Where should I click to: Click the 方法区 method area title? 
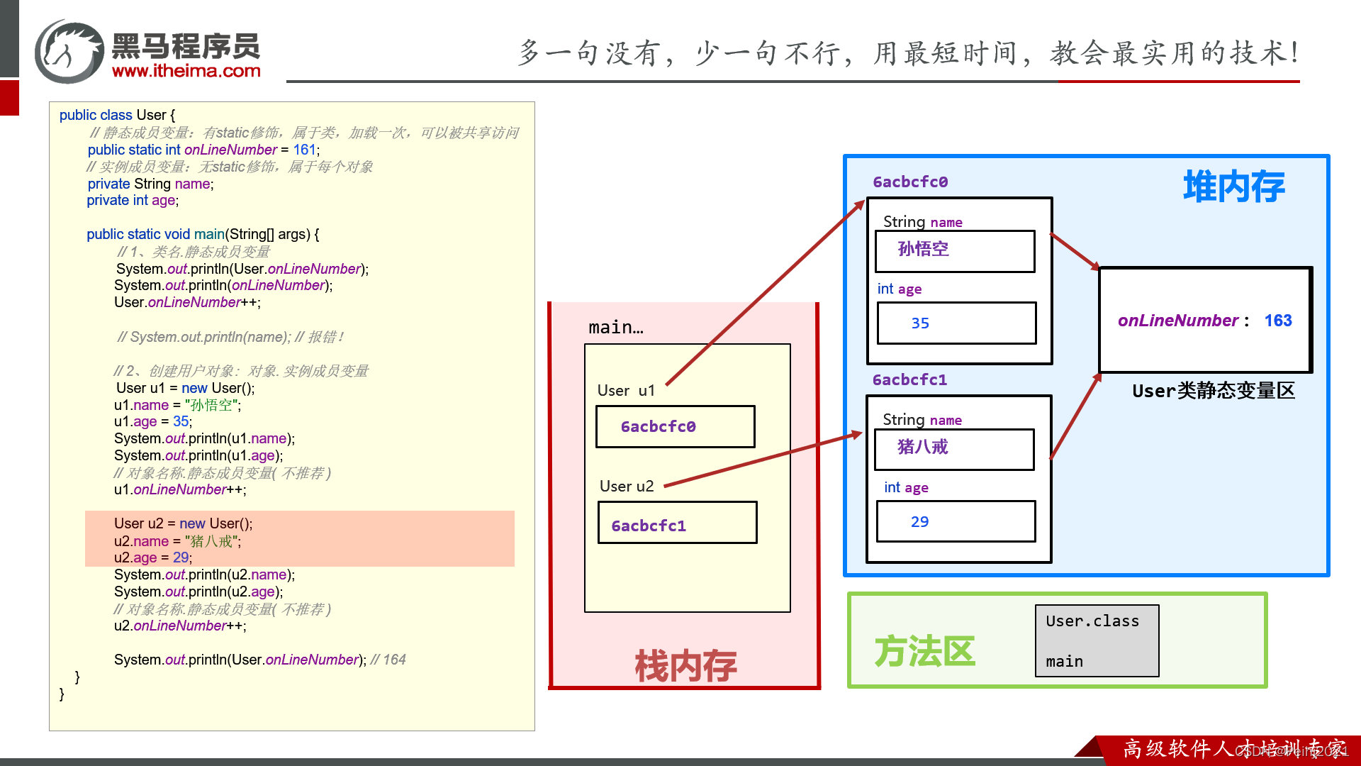click(924, 651)
